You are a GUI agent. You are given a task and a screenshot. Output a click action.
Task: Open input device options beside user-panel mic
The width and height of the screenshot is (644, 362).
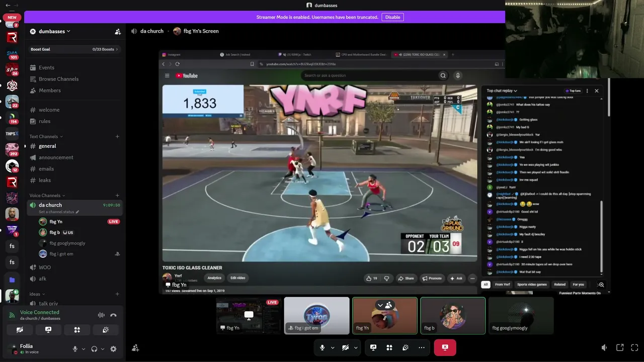(x=84, y=349)
